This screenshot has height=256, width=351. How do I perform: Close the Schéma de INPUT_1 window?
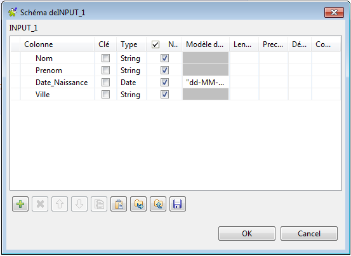pos(334,12)
